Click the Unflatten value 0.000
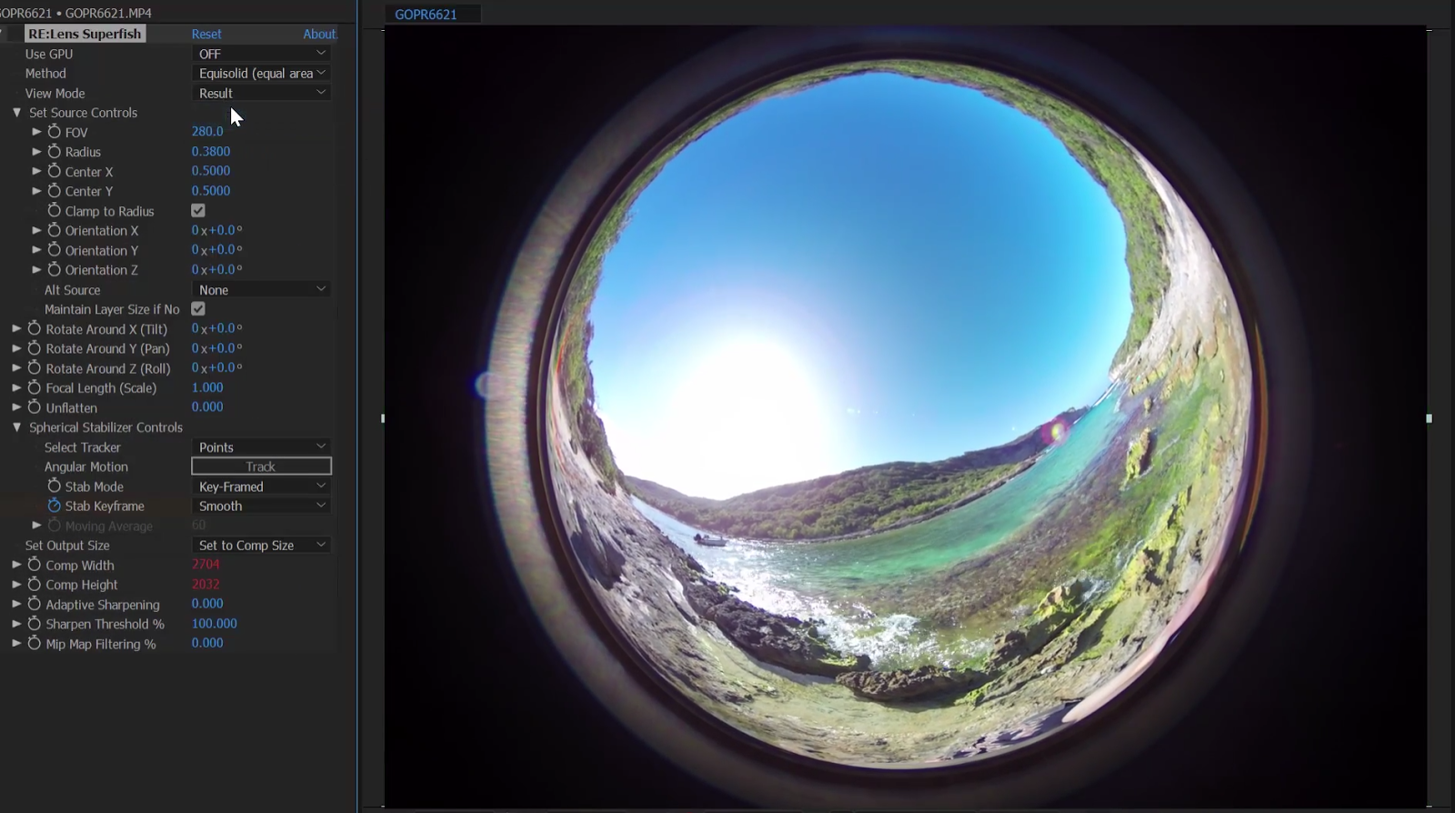This screenshot has height=813, width=1455. click(207, 406)
